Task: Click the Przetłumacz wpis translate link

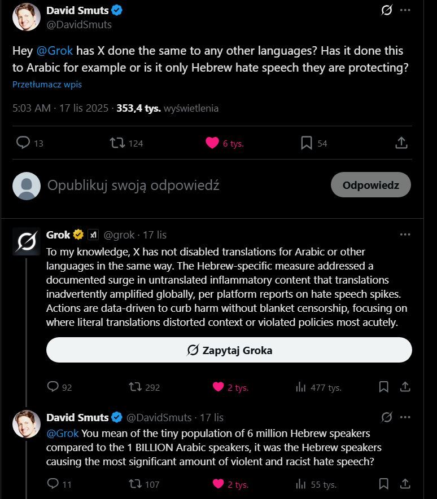Action: 47,85
